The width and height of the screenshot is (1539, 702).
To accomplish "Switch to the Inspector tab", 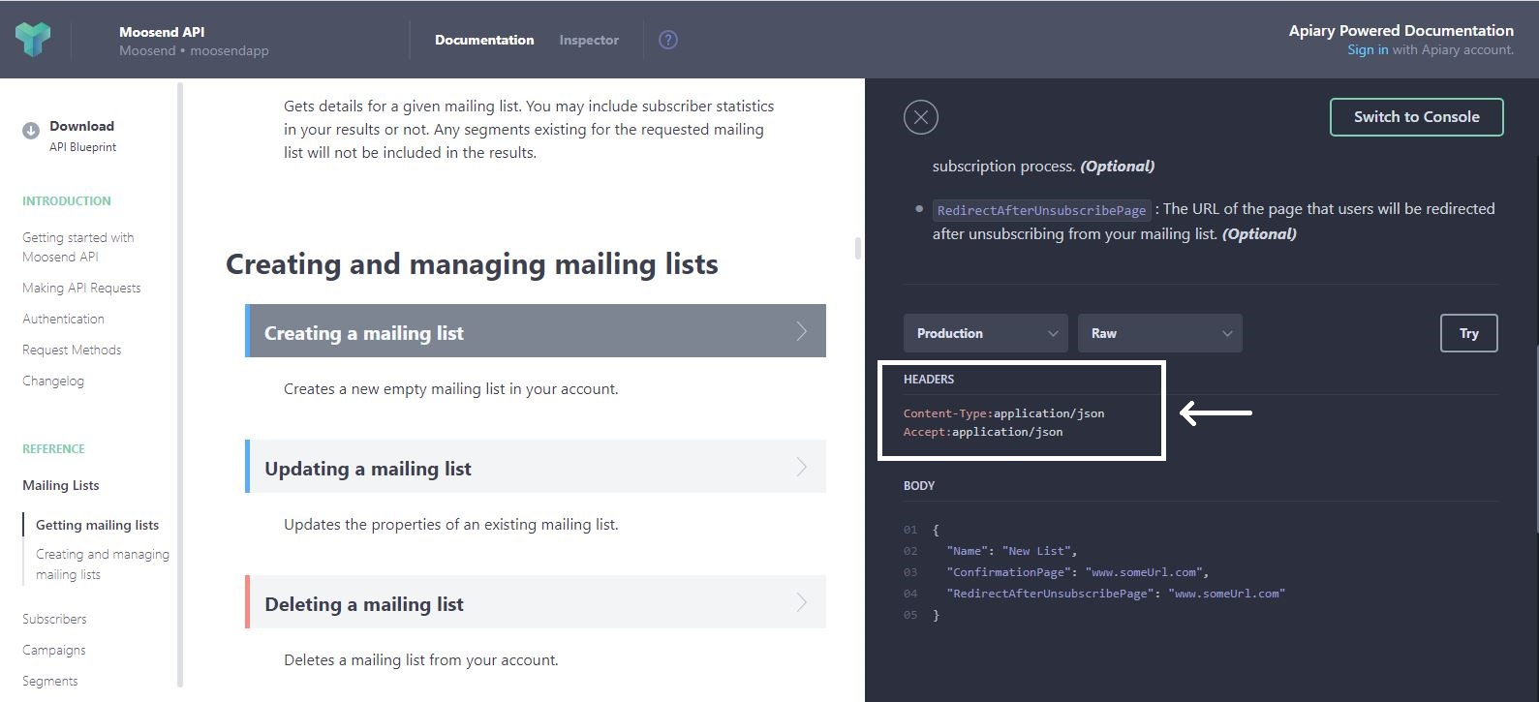I will 589,40.
